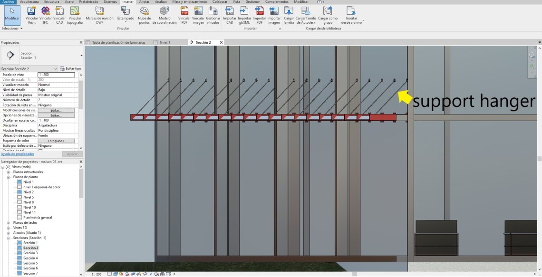542x277 pixels.
Task: Open Sección 5 in project browser
Action: (x=30, y=263)
